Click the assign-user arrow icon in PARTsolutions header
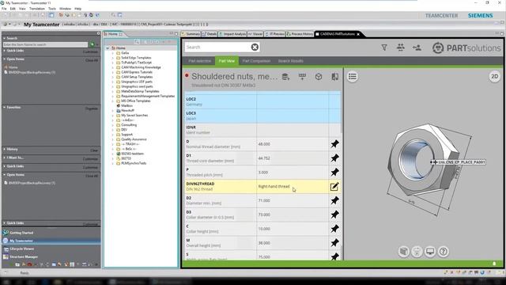This screenshot has width=506, height=285. tap(417, 47)
